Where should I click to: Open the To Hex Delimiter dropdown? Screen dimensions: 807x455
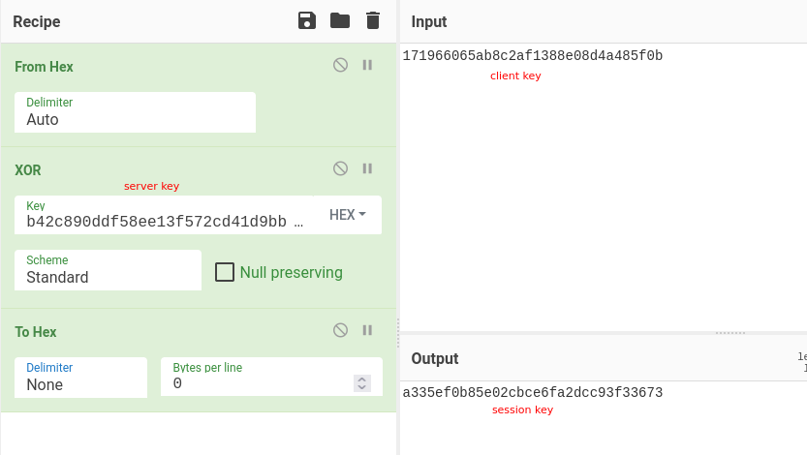[80, 377]
